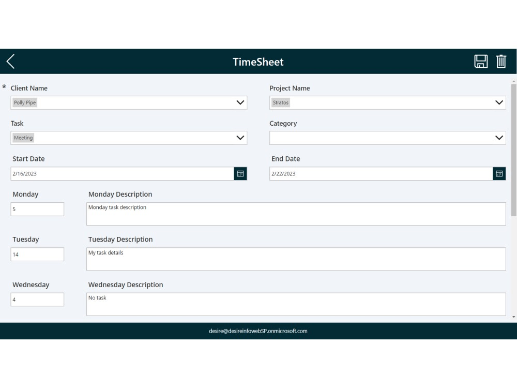This screenshot has height=388, width=517.
Task: Click the Tuesday description reading My task details
Action: [x=296, y=259]
